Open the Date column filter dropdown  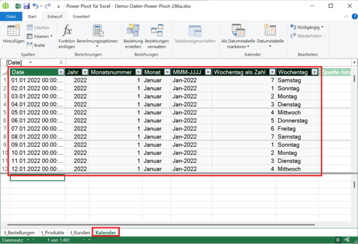point(60,72)
